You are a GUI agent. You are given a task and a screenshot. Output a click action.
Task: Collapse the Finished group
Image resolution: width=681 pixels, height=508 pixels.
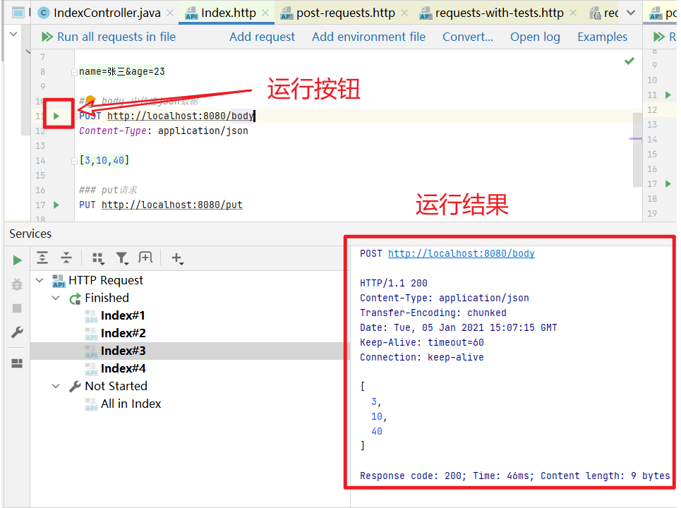click(x=56, y=298)
